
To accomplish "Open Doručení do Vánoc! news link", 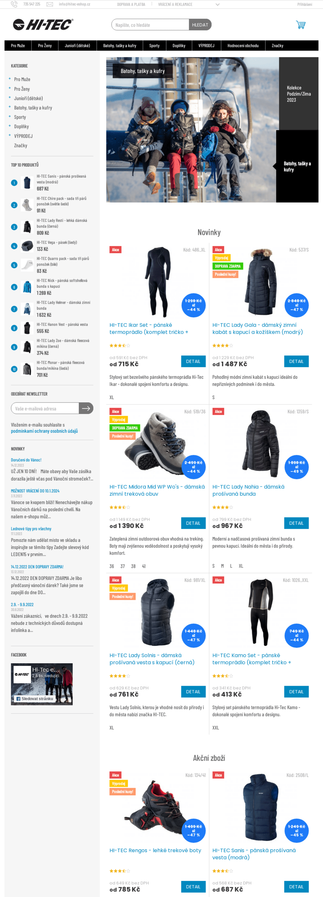I will coord(26,460).
